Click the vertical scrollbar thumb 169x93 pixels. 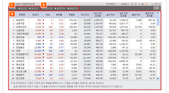point(158,20)
